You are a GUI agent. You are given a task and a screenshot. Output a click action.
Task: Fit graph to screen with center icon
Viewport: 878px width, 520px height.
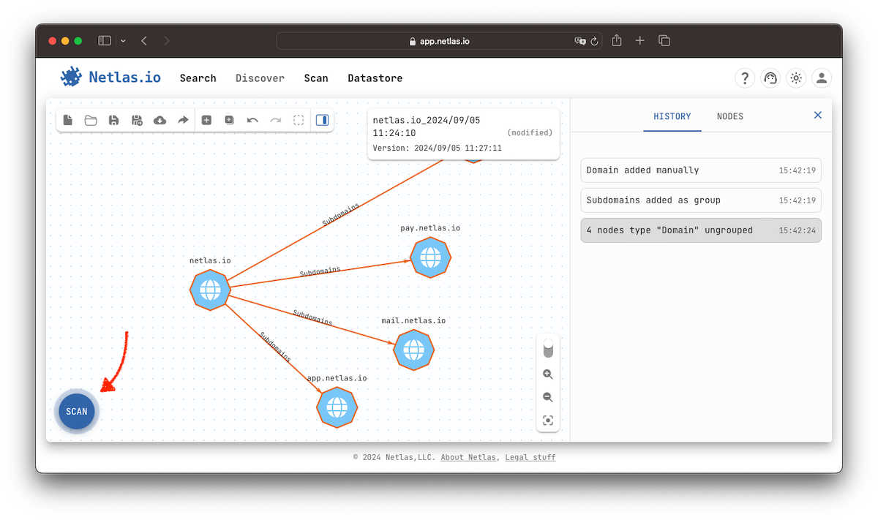[548, 421]
